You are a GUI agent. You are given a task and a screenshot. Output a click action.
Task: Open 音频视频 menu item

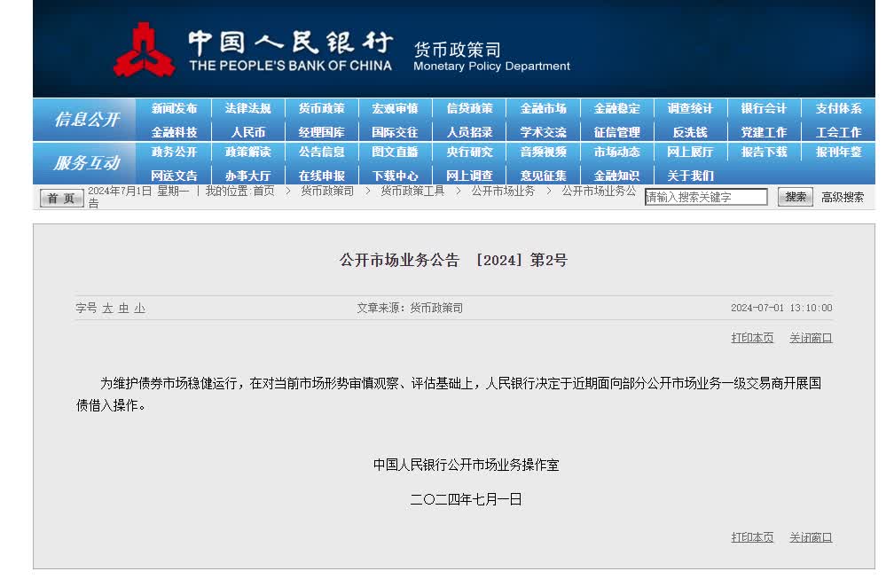tap(543, 153)
